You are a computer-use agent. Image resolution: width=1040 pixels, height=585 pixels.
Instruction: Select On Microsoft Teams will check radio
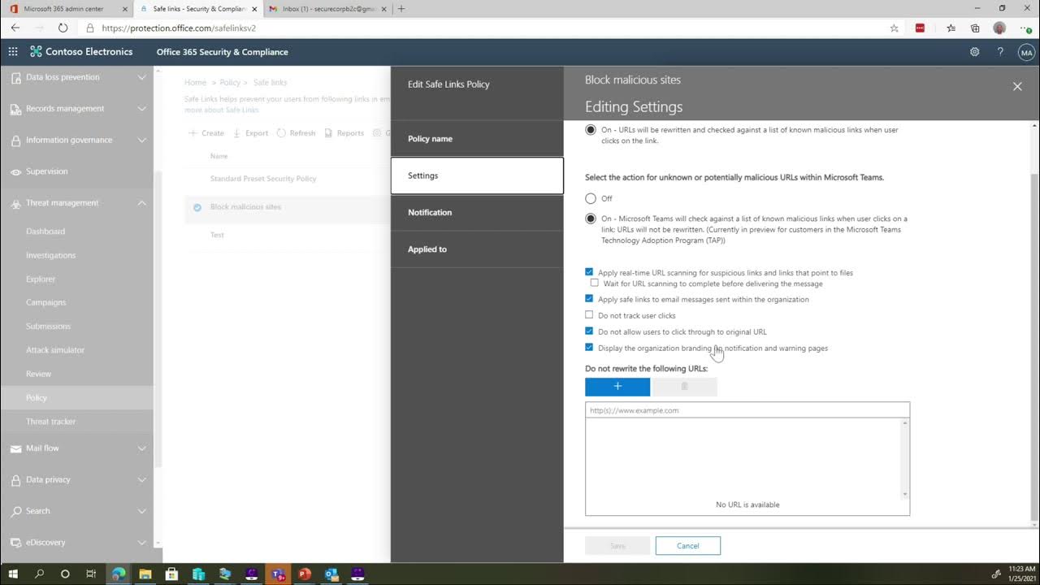click(591, 219)
